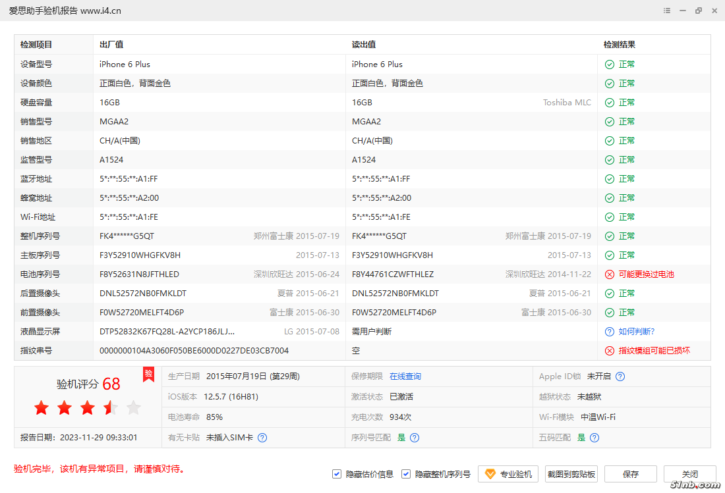725x493 pixels.
Task: Click the red 验 badge ribbon
Action: pyautogui.click(x=148, y=375)
